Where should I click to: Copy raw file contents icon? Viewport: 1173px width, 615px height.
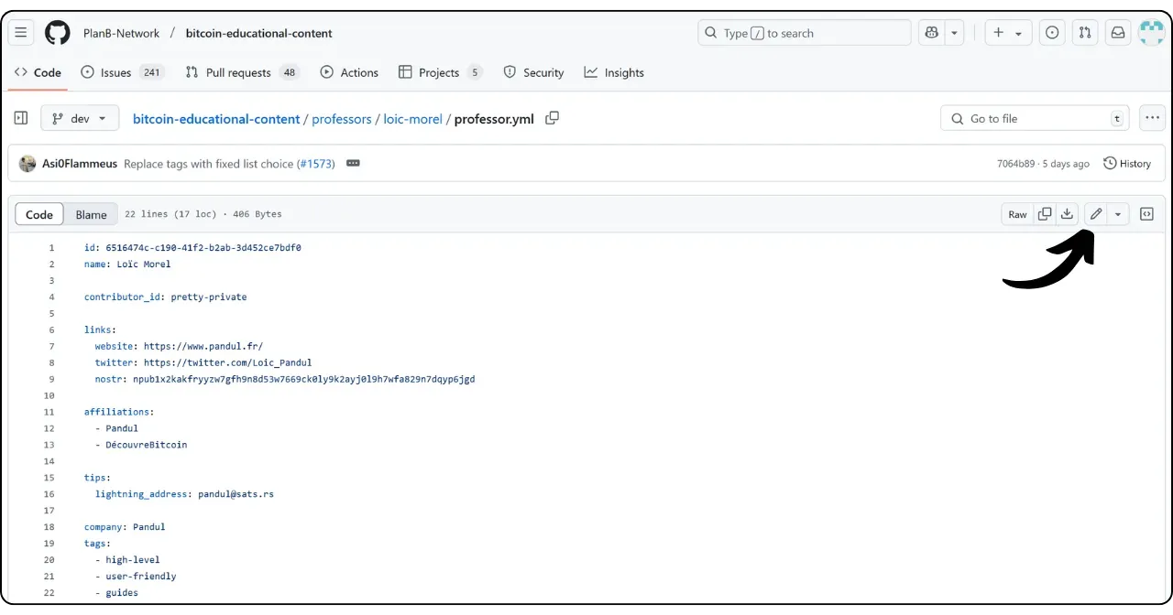1045,214
